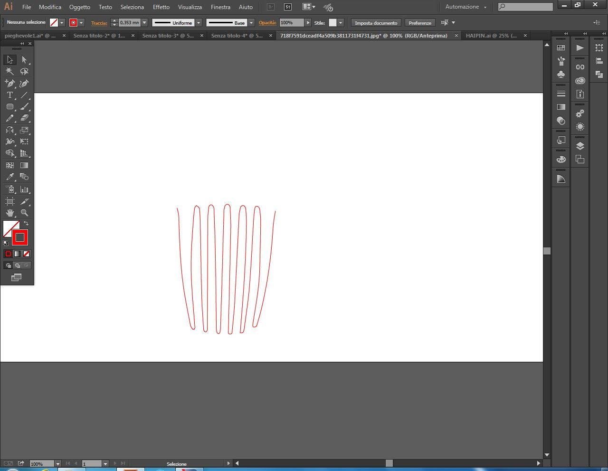
Task: Open the Traccia stroke panel link
Action: click(99, 23)
